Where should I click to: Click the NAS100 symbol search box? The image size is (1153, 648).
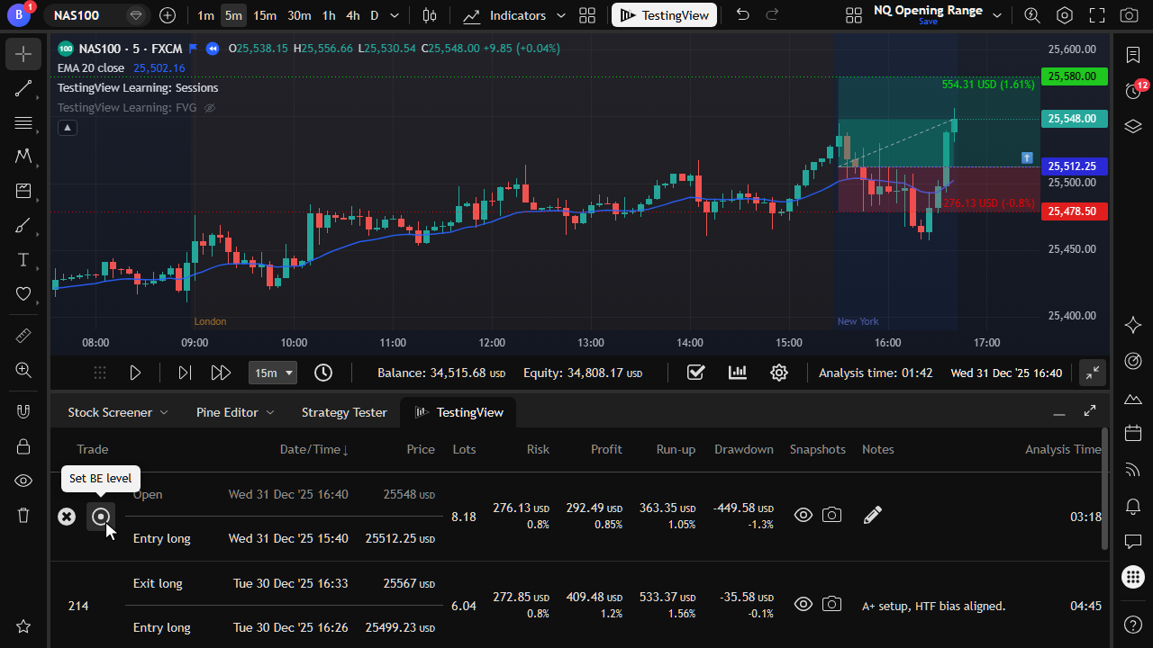click(x=97, y=15)
